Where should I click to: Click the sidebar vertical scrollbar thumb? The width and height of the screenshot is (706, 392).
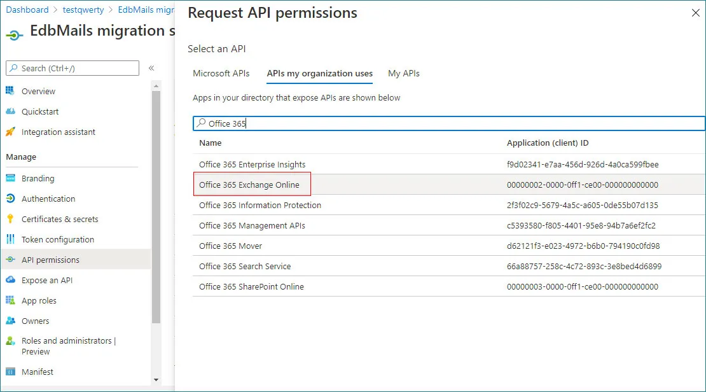coord(156,207)
